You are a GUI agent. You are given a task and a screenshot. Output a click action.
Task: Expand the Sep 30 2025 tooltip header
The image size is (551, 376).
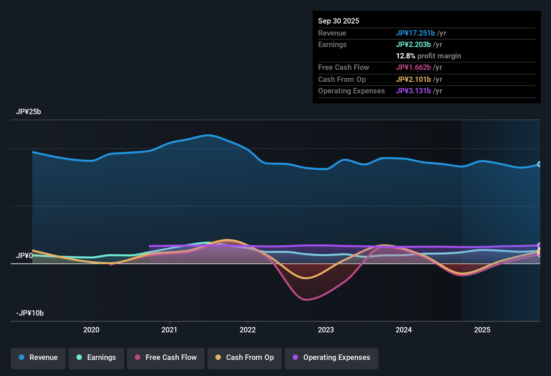(339, 21)
